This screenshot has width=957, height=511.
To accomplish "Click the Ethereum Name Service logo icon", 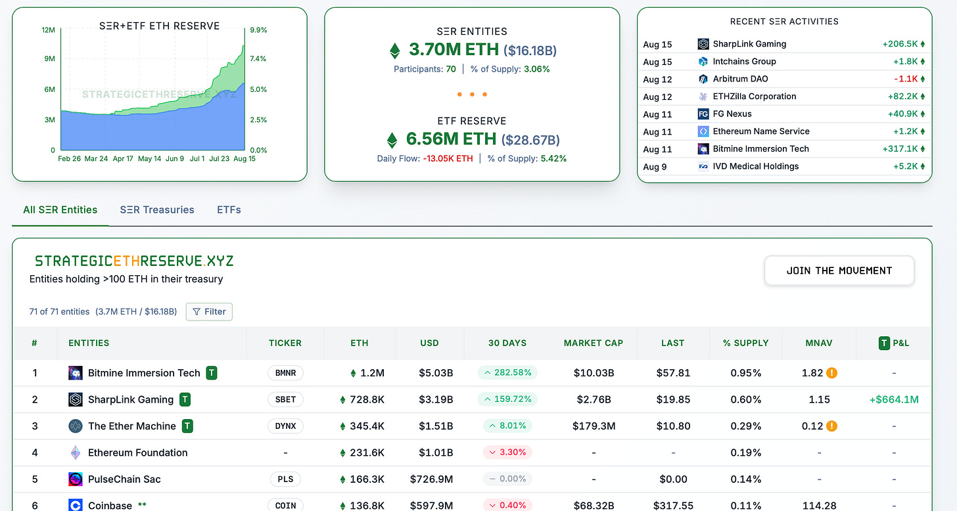I will point(703,131).
